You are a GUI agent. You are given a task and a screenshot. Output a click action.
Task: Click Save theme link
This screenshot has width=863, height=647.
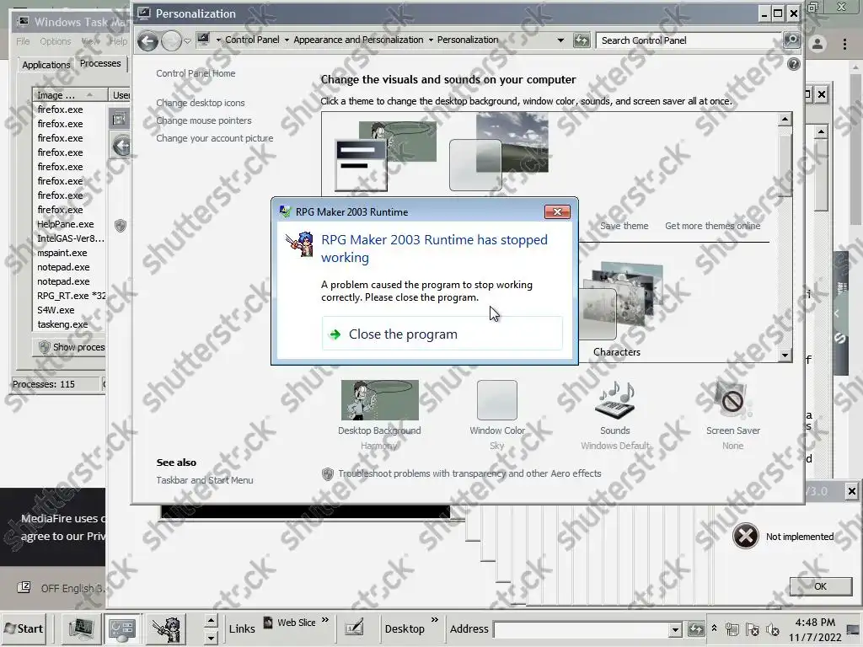coord(624,226)
